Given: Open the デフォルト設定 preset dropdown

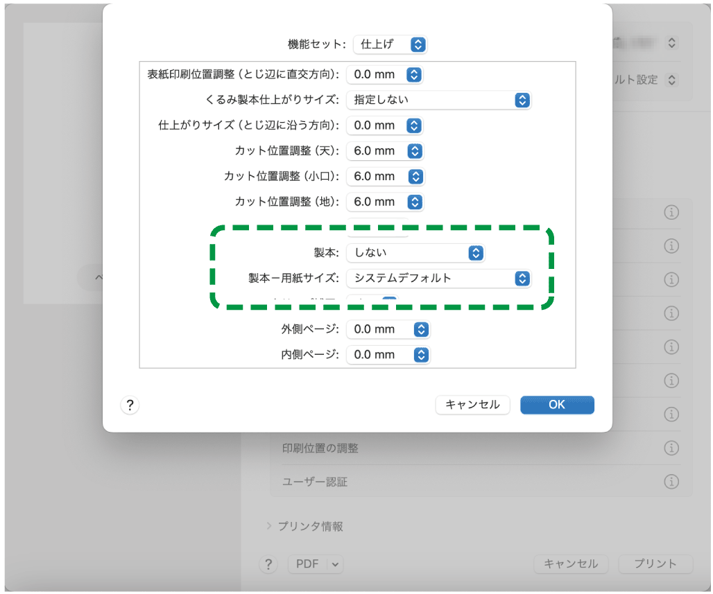Looking at the screenshot, I should tap(670, 80).
